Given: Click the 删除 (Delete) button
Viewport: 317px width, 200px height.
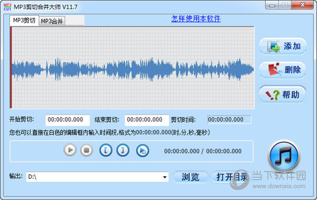Looking at the screenshot, I should pos(283,70).
